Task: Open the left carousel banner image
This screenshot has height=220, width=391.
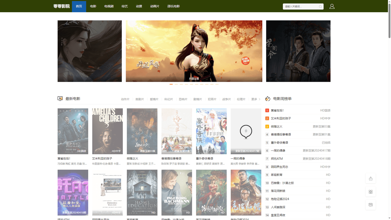Action: 90,51
